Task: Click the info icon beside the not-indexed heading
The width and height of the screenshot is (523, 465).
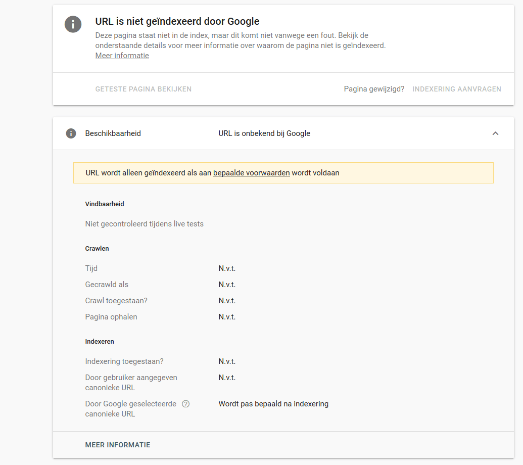Action: click(73, 24)
